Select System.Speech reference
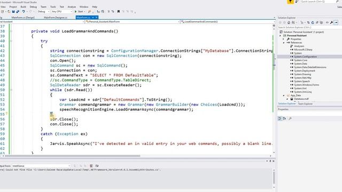This screenshot has height=192, width=342. point(302,81)
